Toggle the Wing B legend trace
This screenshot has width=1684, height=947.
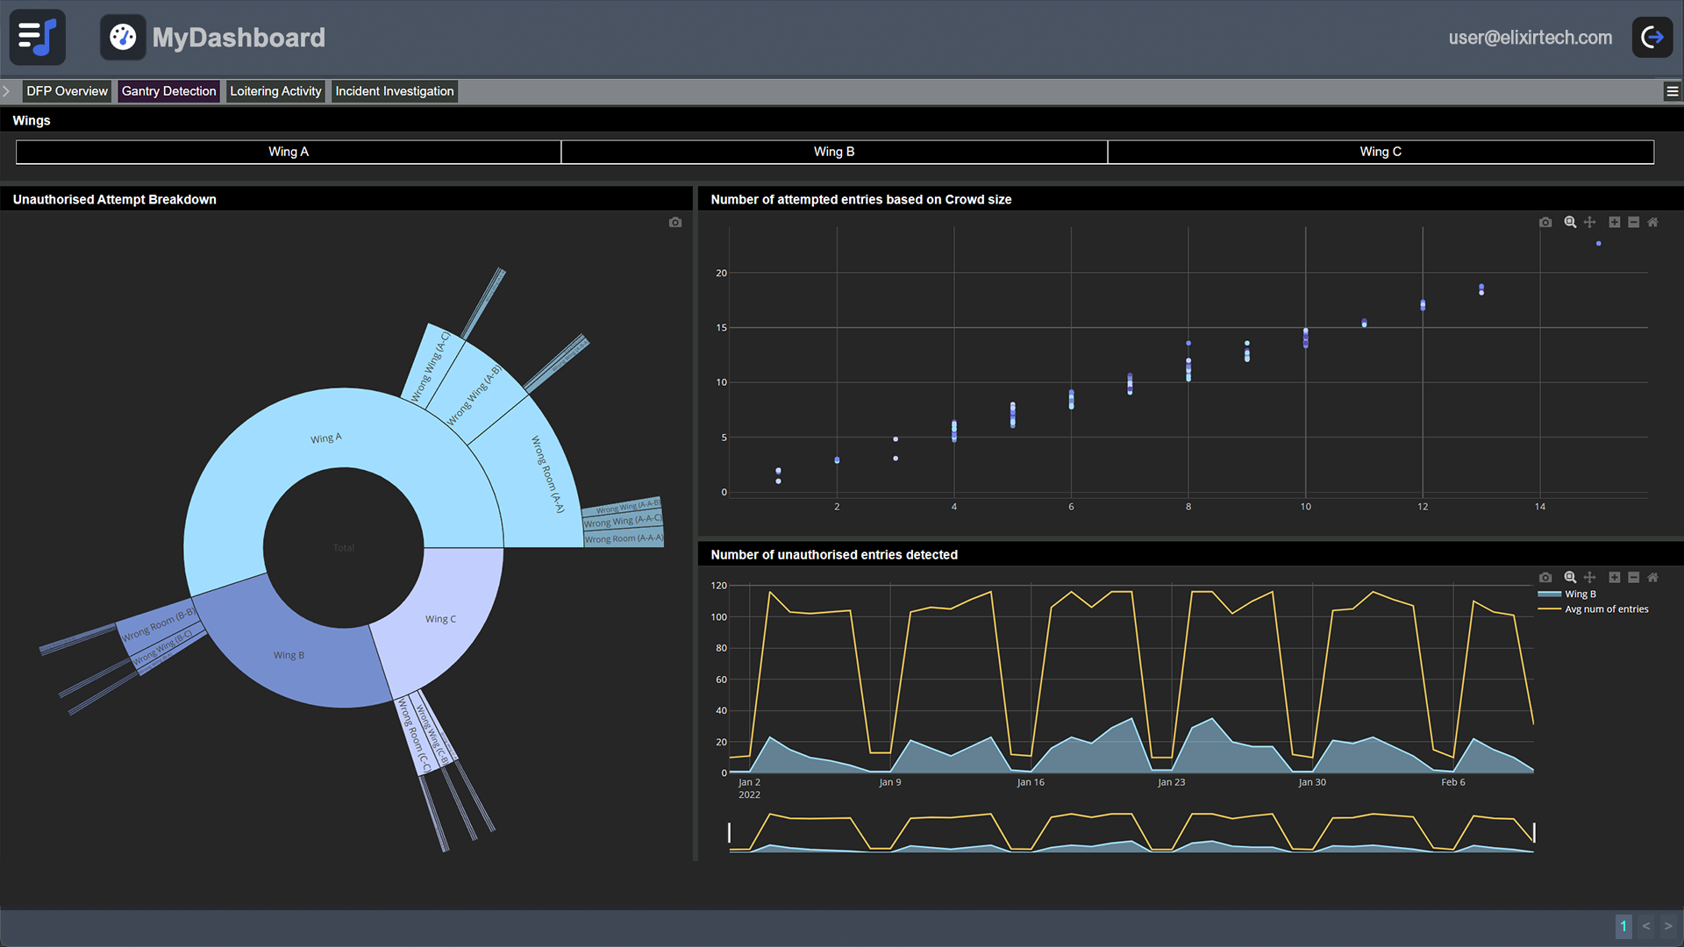pyautogui.click(x=1580, y=595)
